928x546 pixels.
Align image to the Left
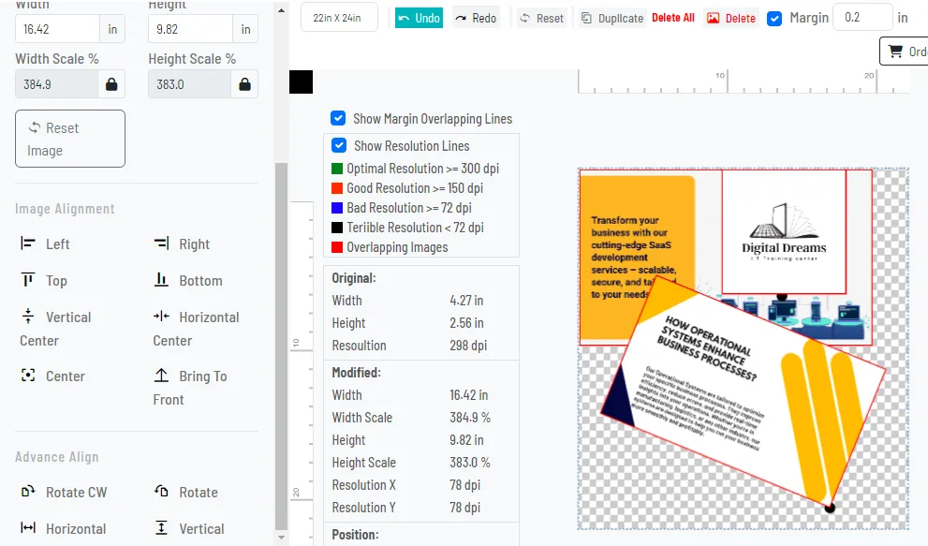click(x=45, y=244)
